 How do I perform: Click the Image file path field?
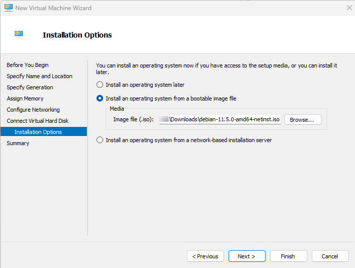coord(220,119)
